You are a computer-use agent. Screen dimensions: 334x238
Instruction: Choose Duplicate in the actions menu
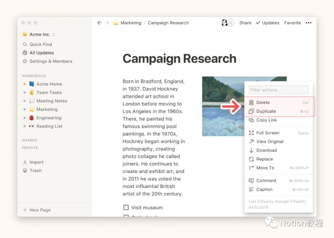266,111
